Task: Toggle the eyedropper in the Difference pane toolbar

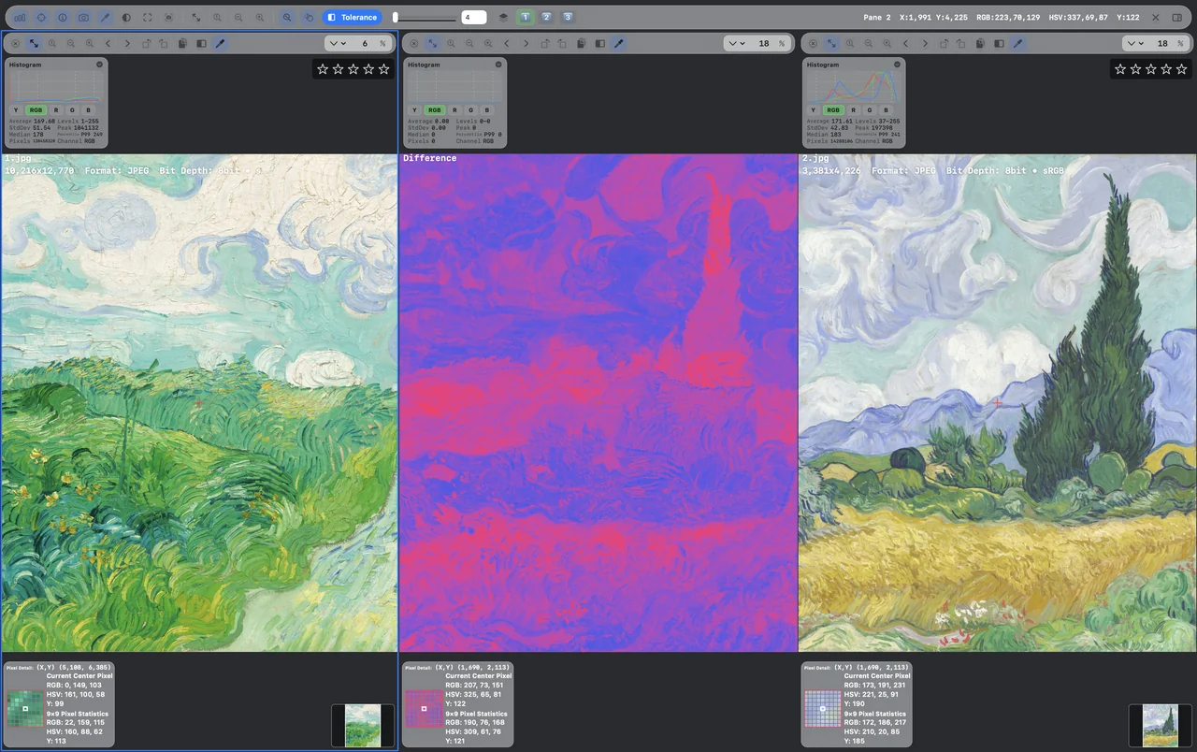Action: (x=619, y=44)
